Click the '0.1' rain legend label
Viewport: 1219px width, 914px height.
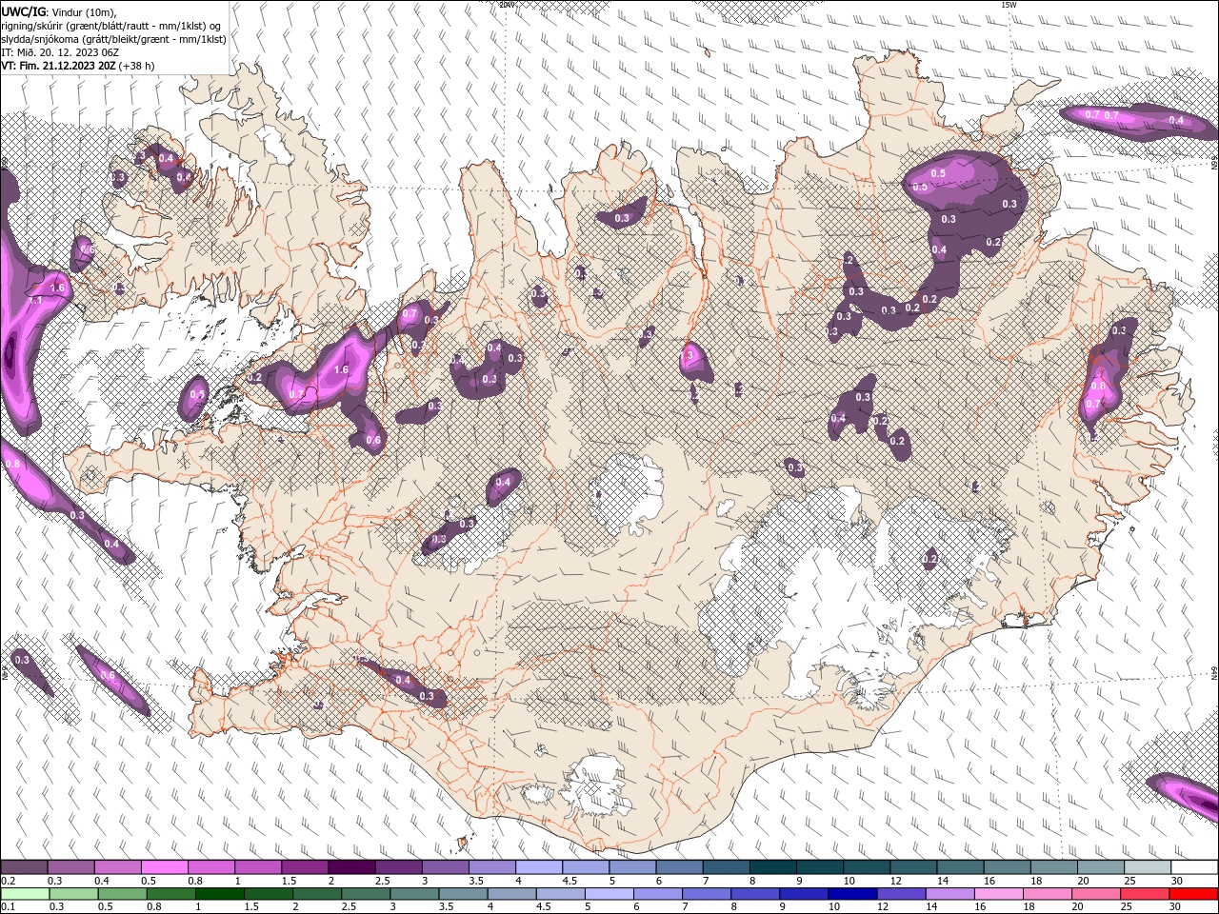(x=8, y=907)
